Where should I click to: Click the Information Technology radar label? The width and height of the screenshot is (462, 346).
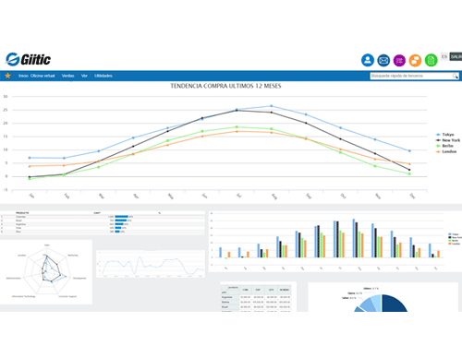click(23, 296)
